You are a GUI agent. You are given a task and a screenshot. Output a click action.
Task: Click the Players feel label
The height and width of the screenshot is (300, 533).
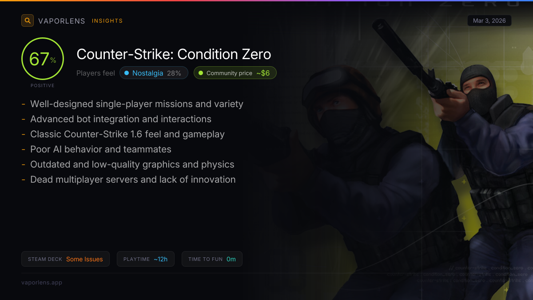click(x=95, y=73)
